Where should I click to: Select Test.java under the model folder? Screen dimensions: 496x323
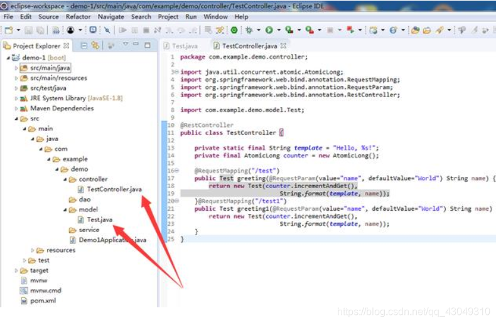click(95, 220)
